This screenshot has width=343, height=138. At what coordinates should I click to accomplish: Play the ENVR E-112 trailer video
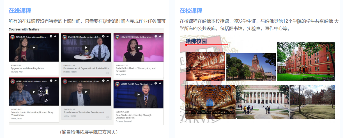pyautogui.click(x=86, y=92)
